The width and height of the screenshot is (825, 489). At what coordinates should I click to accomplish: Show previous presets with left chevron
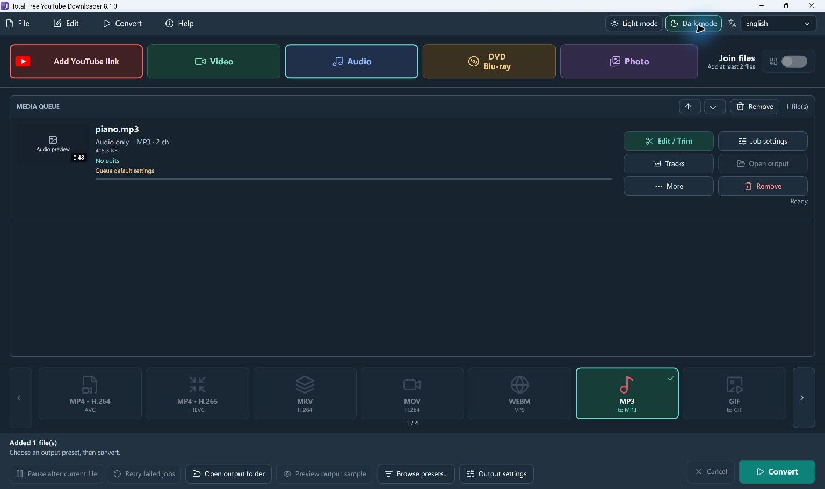pos(20,397)
